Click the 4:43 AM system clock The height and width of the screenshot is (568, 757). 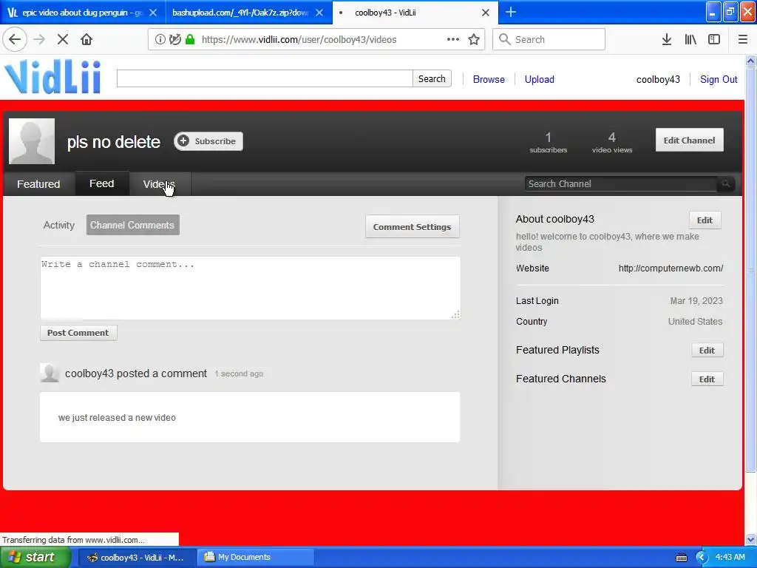click(730, 557)
